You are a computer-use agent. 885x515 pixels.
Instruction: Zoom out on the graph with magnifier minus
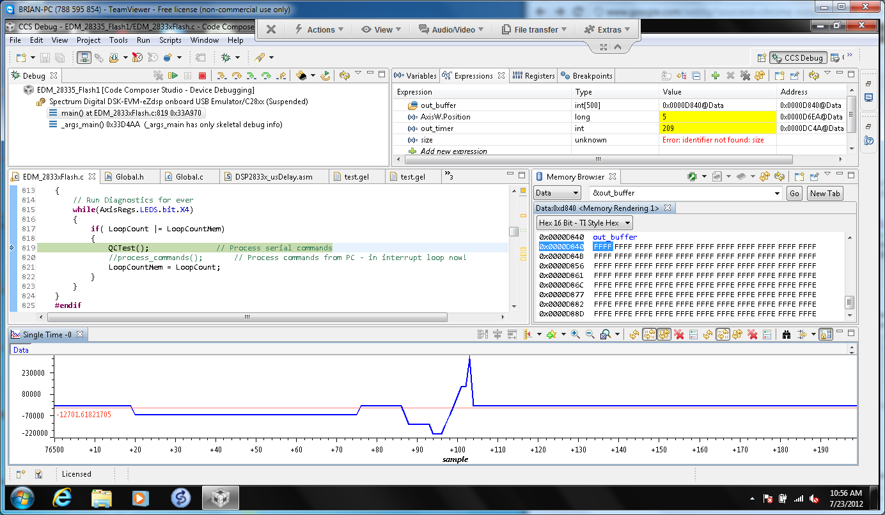click(x=590, y=334)
